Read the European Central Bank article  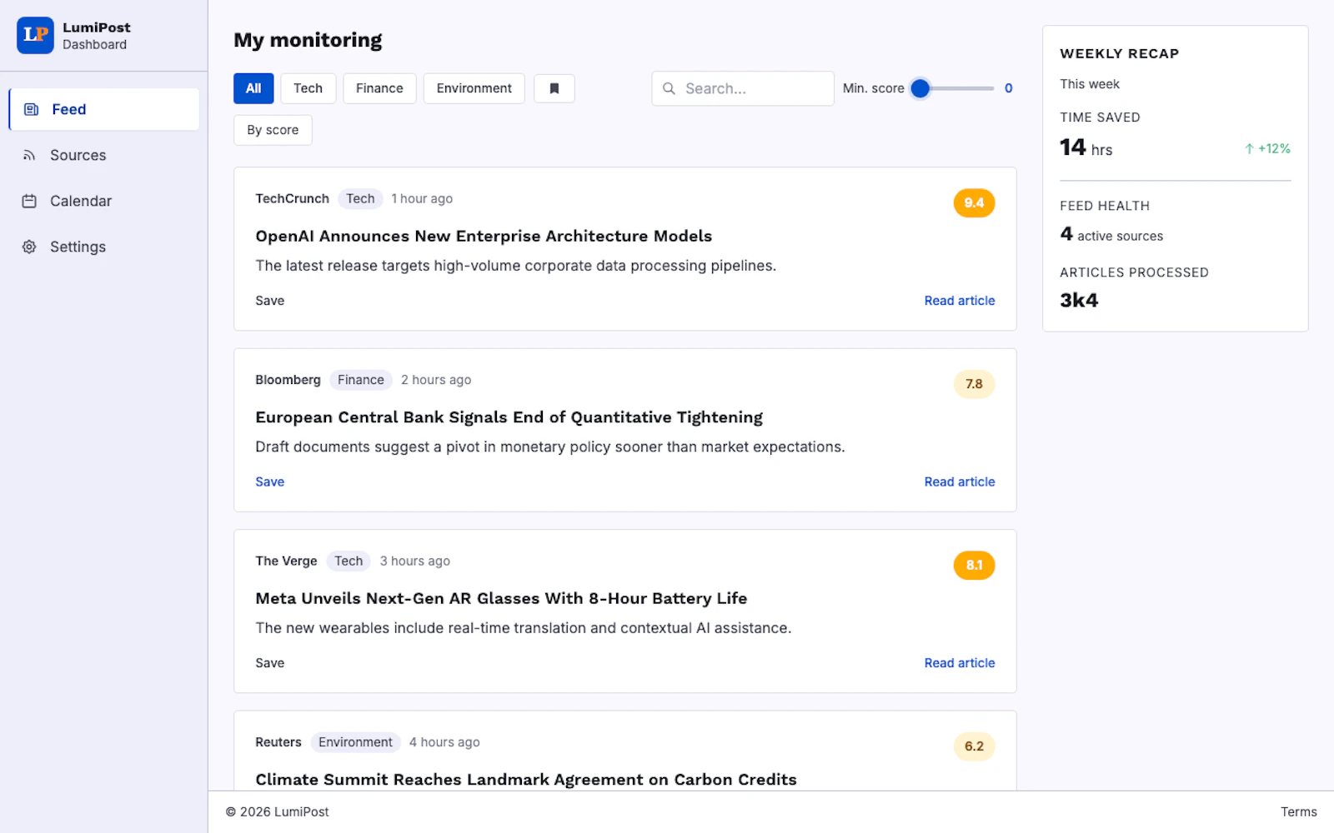point(960,481)
